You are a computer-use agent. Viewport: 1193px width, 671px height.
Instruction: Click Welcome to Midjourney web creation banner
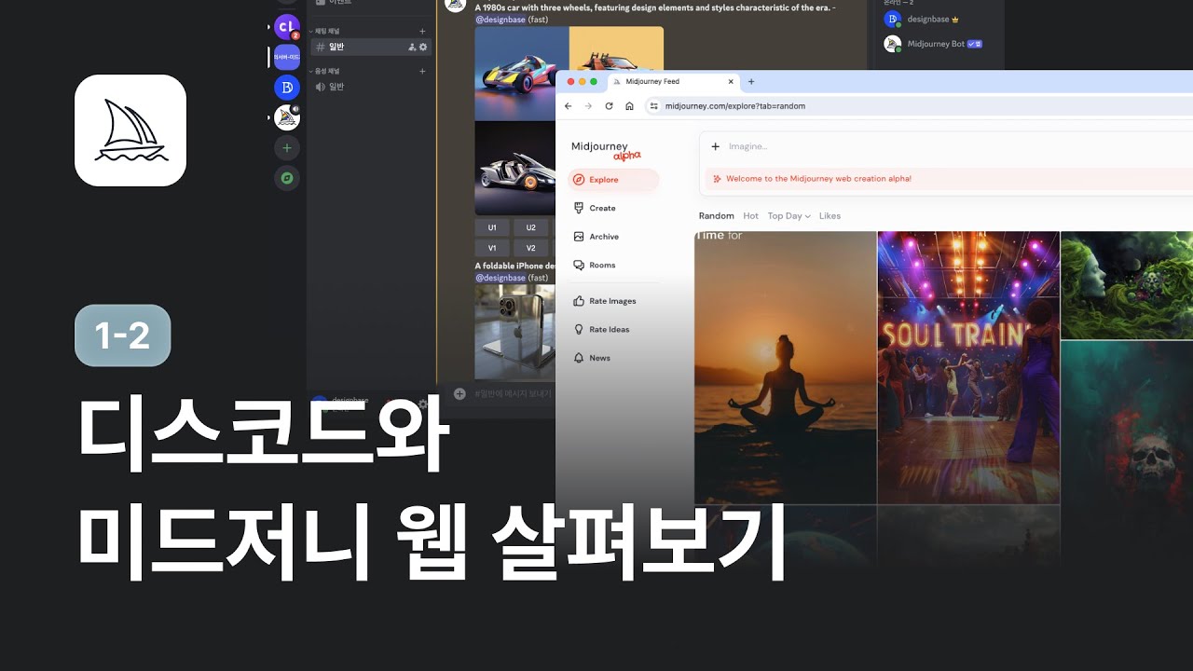(x=949, y=179)
